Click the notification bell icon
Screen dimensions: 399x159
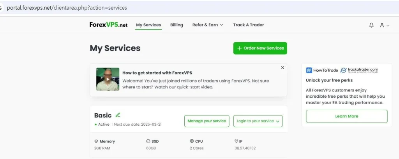point(371,25)
